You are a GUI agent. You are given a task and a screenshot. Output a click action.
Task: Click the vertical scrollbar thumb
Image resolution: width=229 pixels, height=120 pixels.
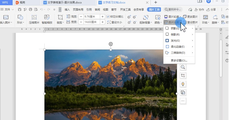click(221, 58)
